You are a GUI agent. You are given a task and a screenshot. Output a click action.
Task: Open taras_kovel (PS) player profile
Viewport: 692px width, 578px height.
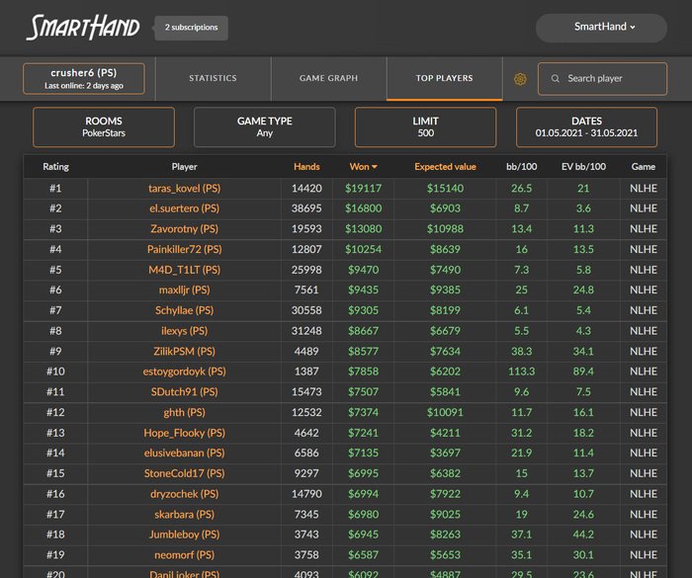point(184,188)
